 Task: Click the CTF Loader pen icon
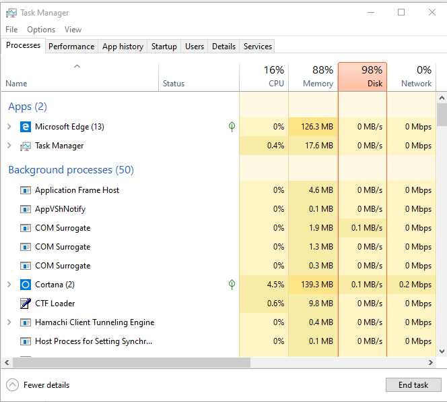point(26,304)
